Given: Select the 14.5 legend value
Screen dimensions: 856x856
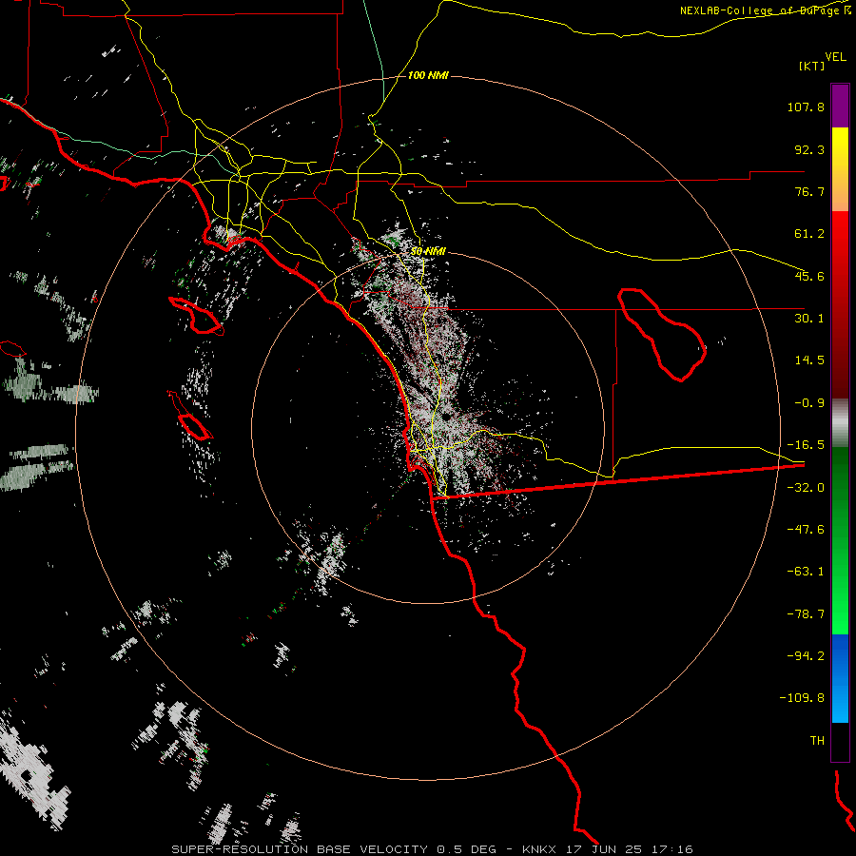Looking at the screenshot, I should click(x=809, y=360).
